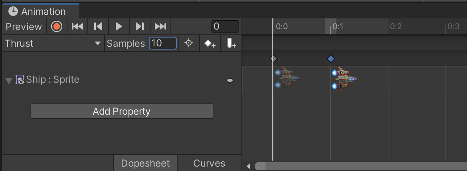Image resolution: width=467 pixels, height=171 pixels.
Task: Click the Add Property button
Action: point(121,111)
